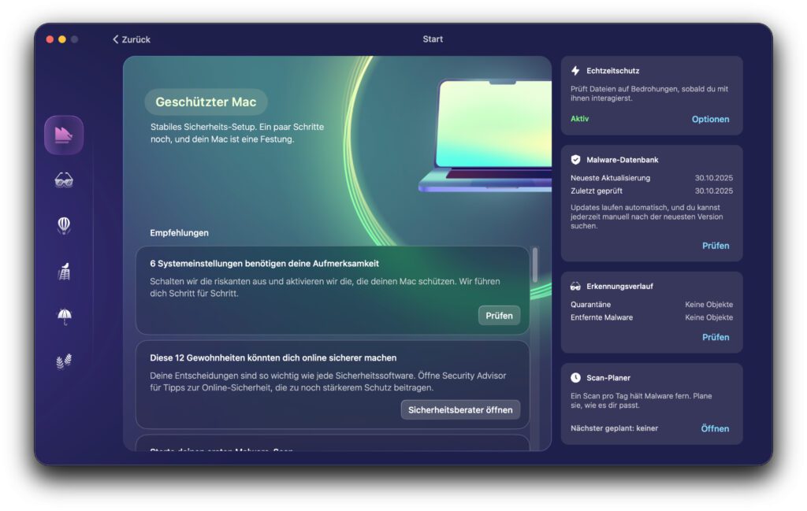Select the laurel leaves sidebar icon
807x511 pixels.
[x=64, y=361]
